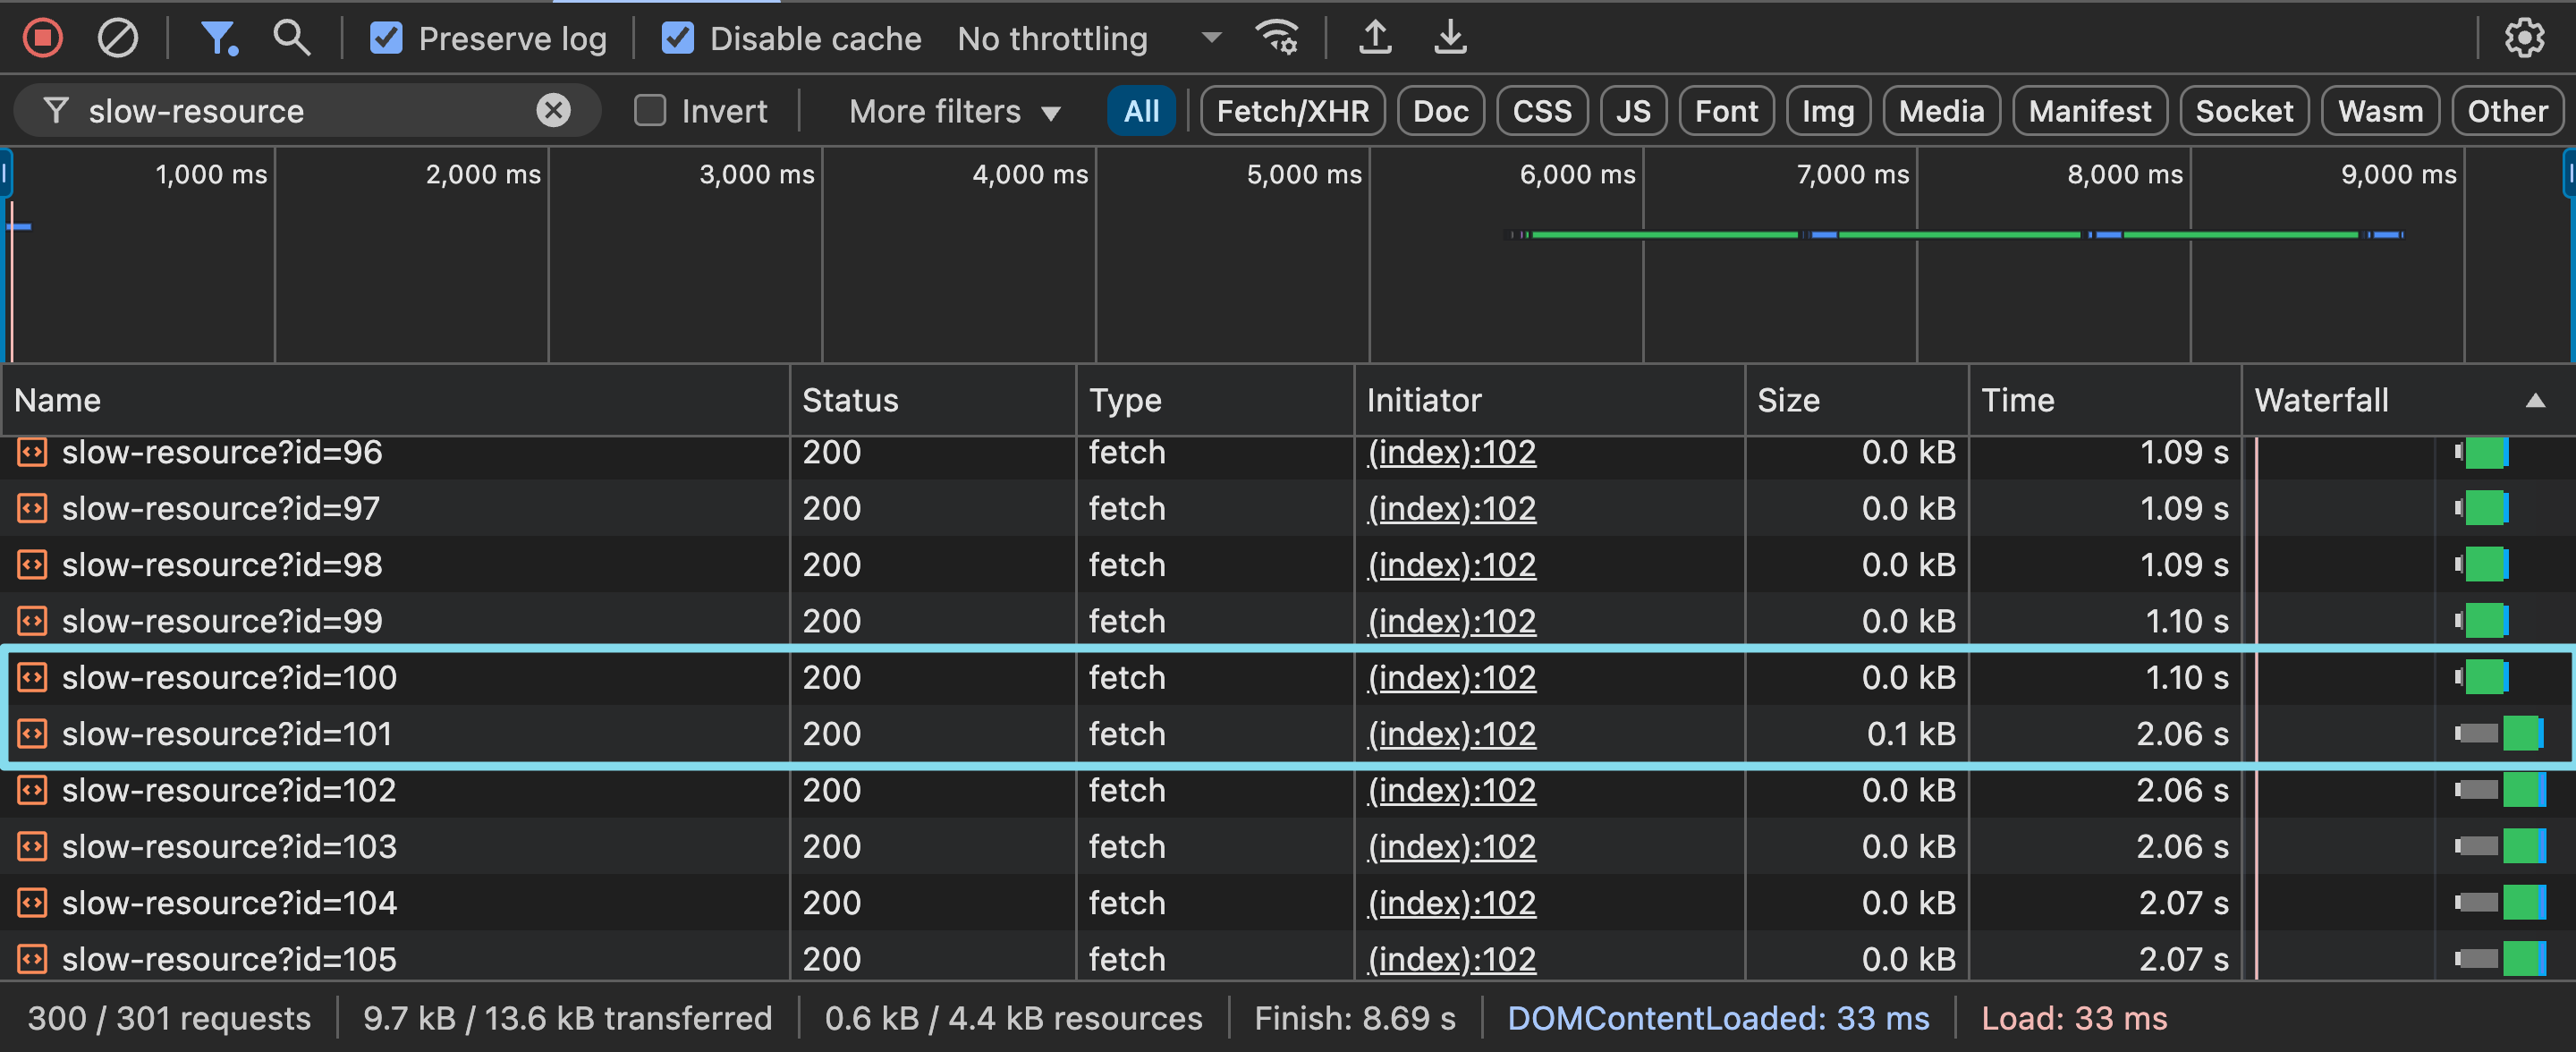Toggle Waterfall column sort arrow
Image resolution: width=2576 pixels, height=1052 pixels.
pos(2535,401)
